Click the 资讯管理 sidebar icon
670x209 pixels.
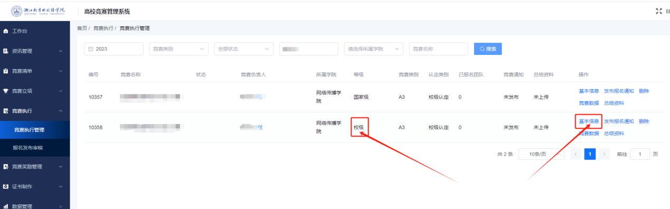(6, 51)
